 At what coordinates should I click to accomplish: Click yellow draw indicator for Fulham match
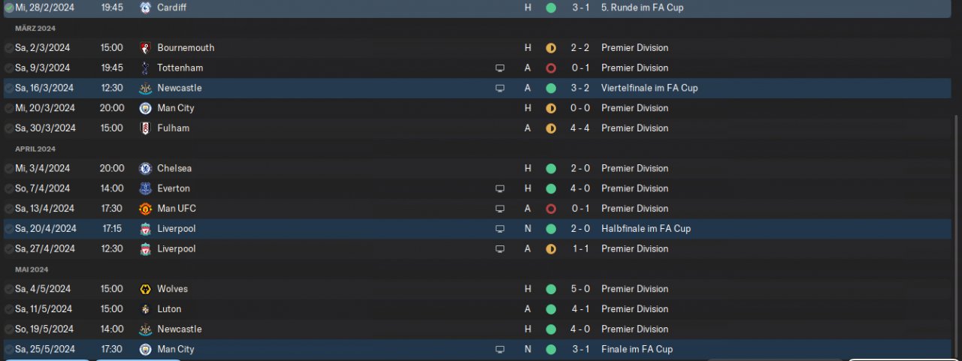coord(551,128)
